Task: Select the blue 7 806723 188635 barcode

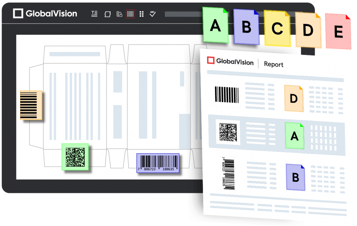Action: (158, 163)
